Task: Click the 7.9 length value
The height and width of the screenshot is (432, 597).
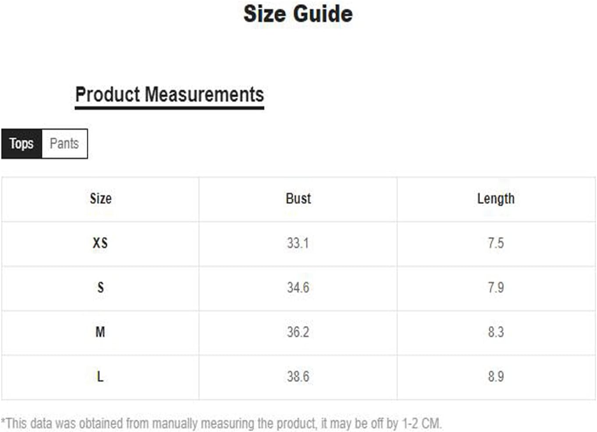Action: (x=496, y=288)
